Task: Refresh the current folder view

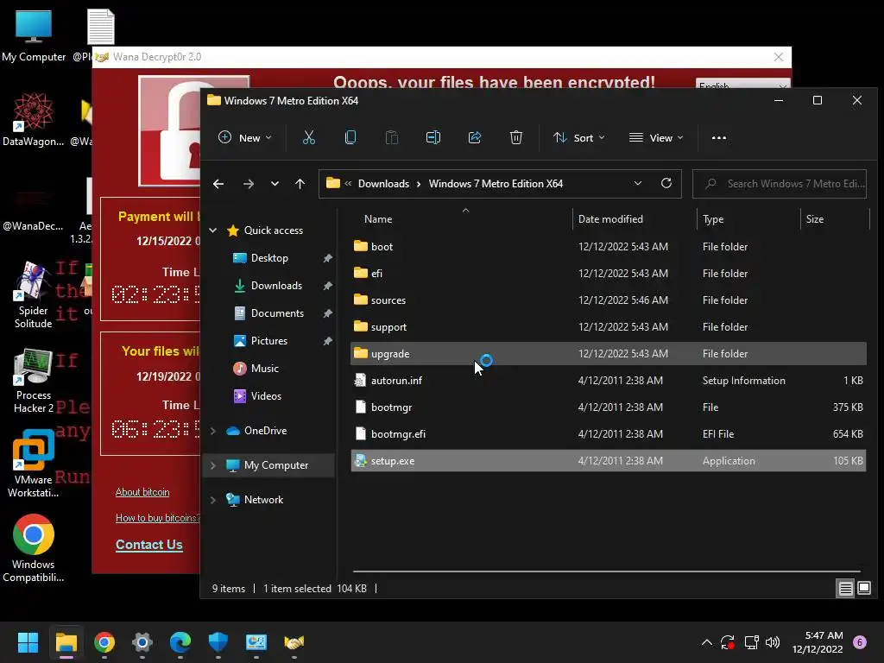Action: 666,183
